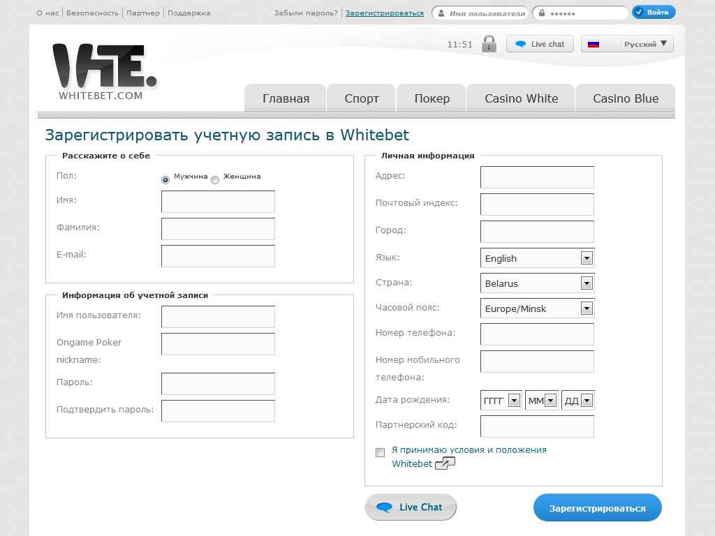Screen dimensions: 715x536
Task: Open terms popup icon next to Whitebet
Action: click(445, 463)
